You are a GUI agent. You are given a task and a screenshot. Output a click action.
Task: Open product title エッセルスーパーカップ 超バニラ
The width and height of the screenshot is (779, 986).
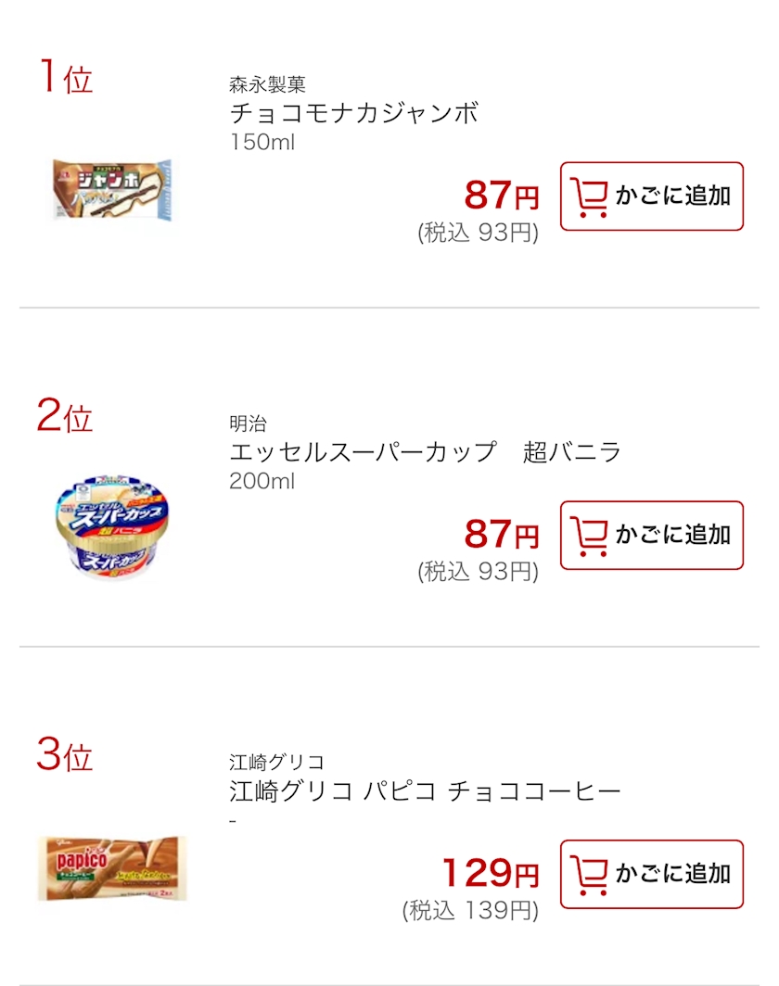(425, 452)
